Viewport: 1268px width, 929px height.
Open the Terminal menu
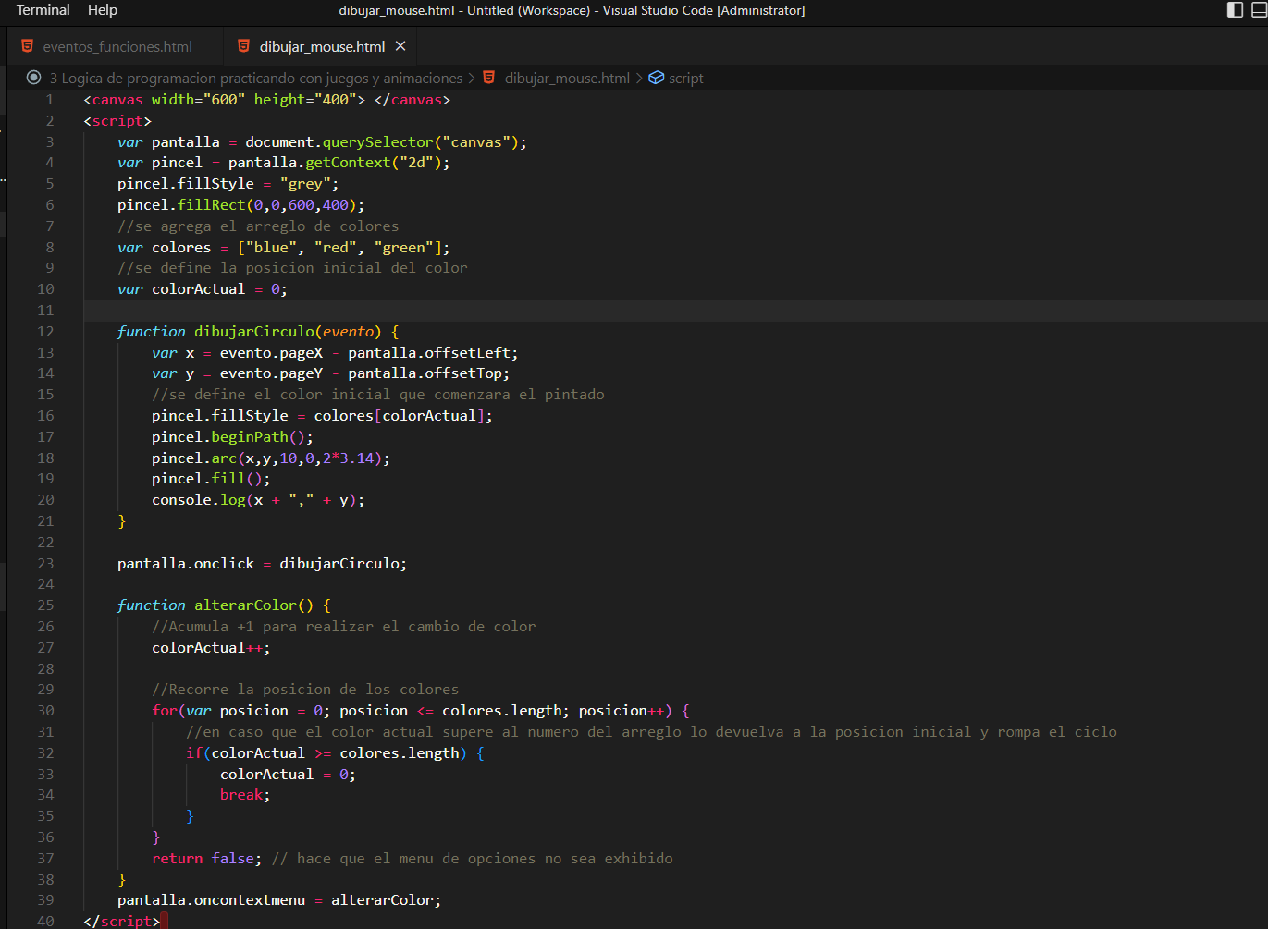[x=43, y=10]
